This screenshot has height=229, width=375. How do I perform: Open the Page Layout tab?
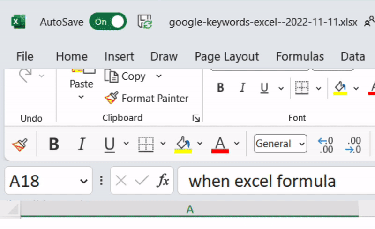[x=227, y=57]
